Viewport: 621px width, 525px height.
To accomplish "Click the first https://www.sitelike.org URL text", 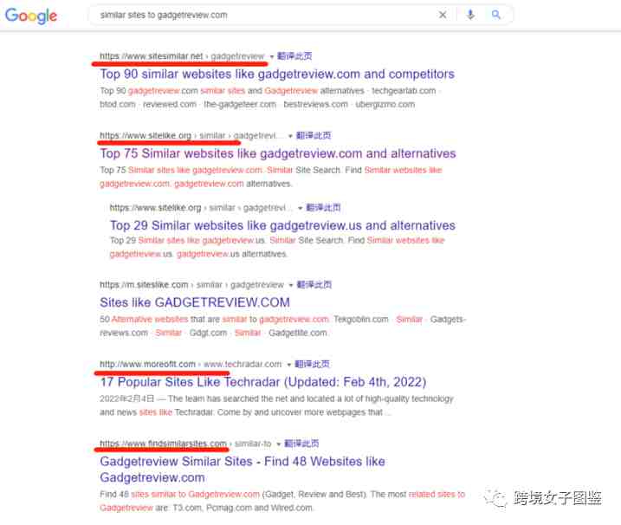I will pos(146,136).
